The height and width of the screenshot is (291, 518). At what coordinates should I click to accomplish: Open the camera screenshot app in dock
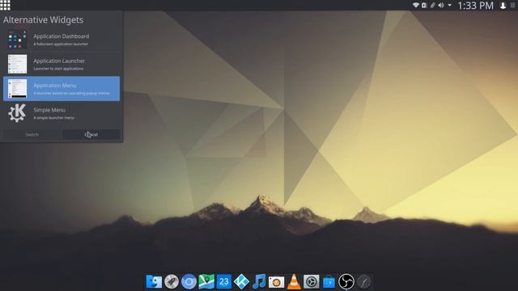click(277, 282)
